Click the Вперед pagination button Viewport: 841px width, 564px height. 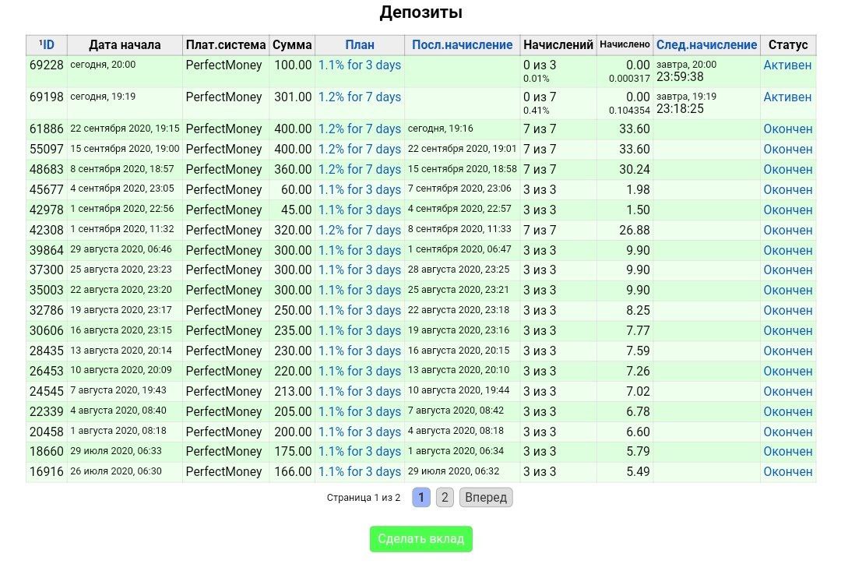(486, 498)
